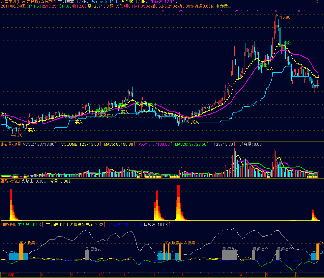324x278 pixels.
Task: Click month 8 on the time axis
Action: tap(42, 275)
